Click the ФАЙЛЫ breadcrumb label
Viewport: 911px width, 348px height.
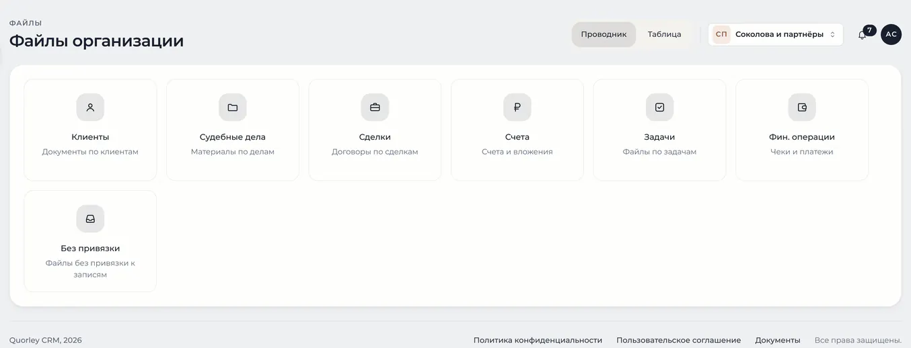(26, 23)
